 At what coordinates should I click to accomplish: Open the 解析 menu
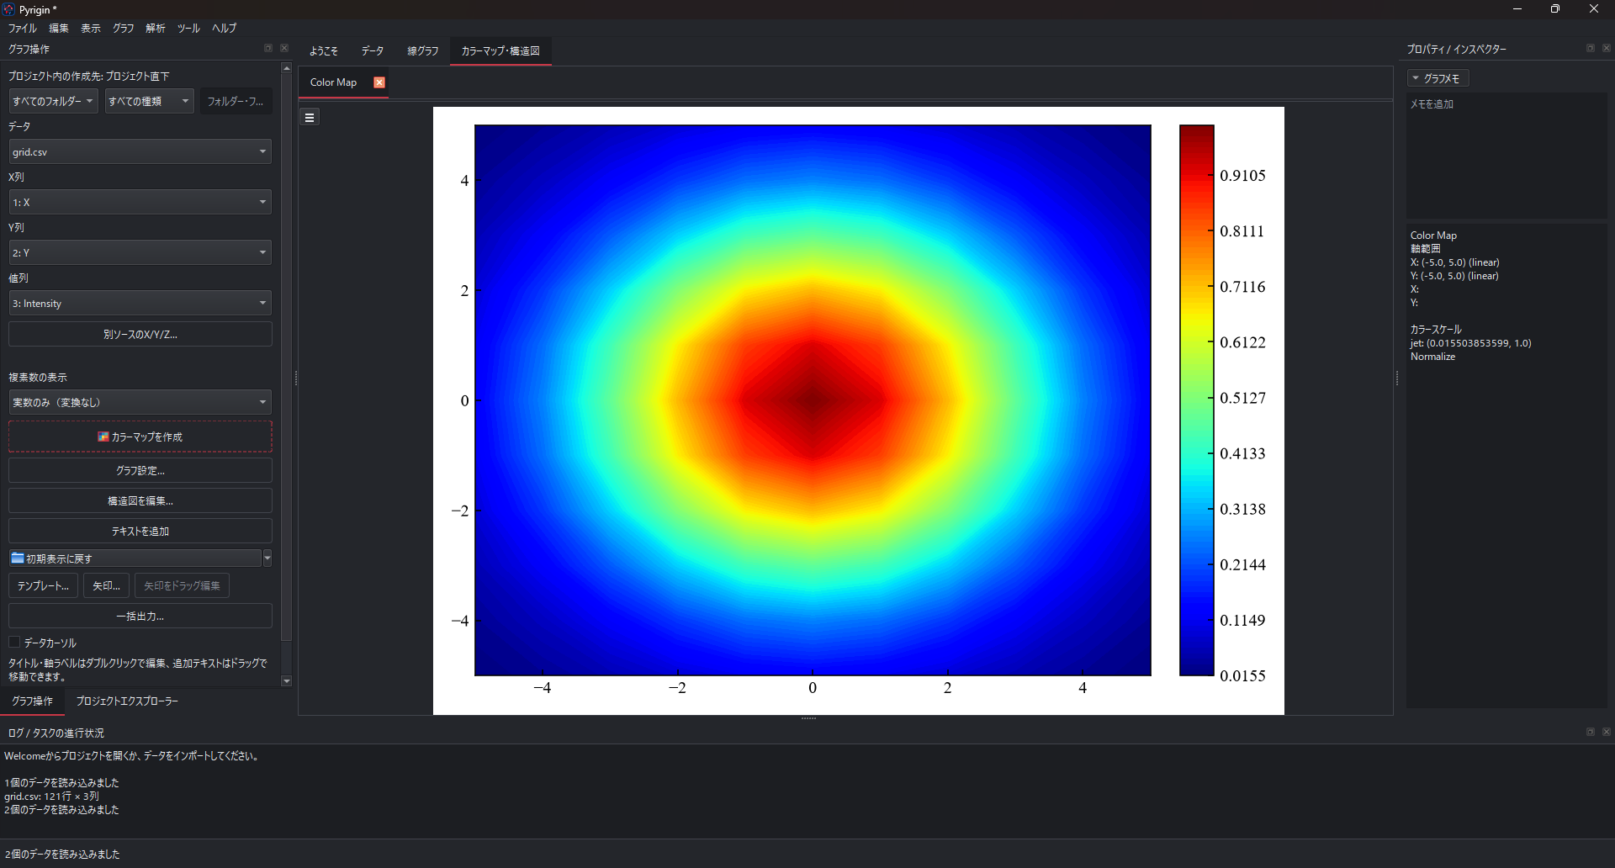pyautogui.click(x=156, y=29)
